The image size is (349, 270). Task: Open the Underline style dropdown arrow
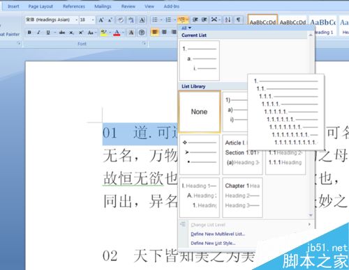click(54, 33)
